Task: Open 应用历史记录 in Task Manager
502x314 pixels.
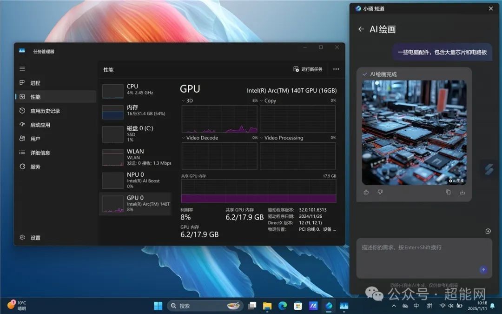Action: point(55,111)
